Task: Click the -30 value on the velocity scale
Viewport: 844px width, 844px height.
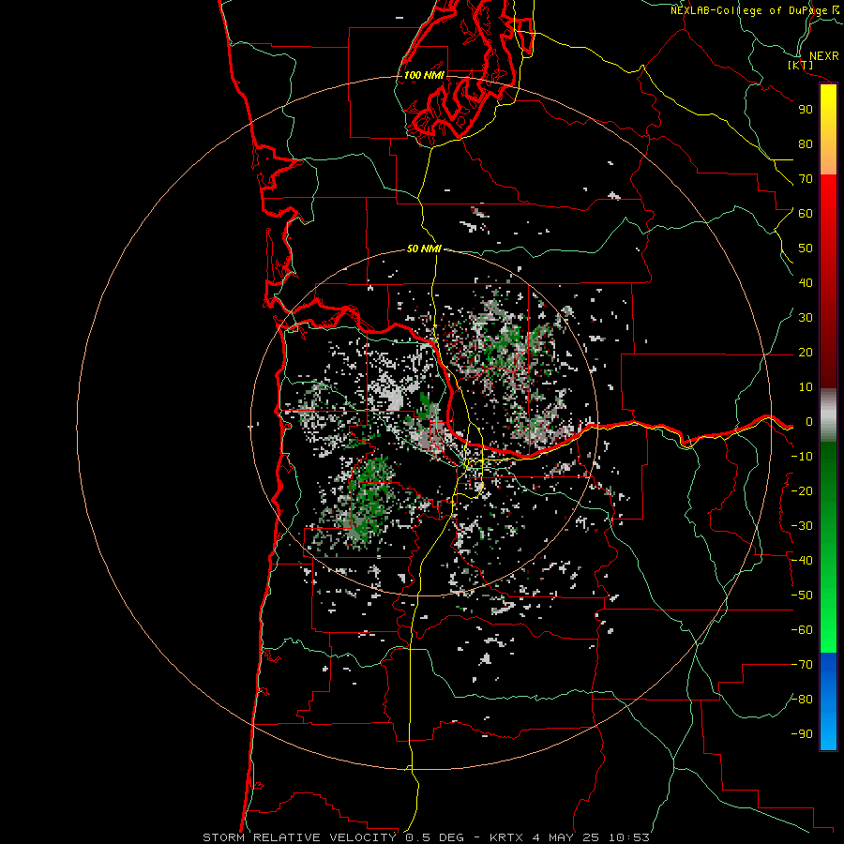Action: [802, 526]
